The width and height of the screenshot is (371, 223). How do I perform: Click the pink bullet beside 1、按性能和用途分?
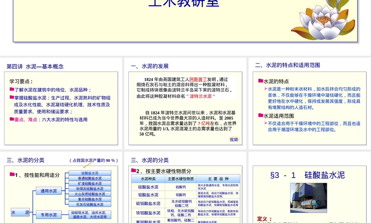click(x=12, y=174)
